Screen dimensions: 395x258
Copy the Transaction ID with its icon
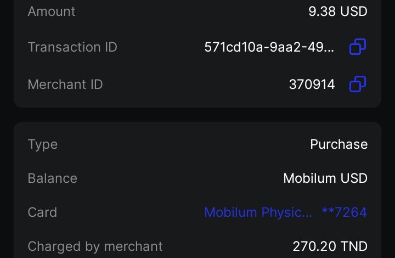point(358,48)
